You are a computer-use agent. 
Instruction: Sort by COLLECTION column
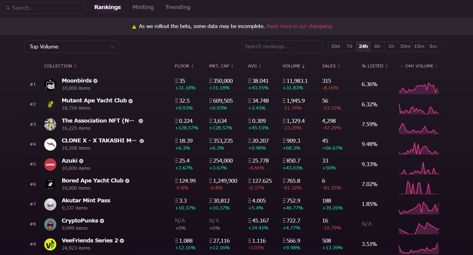coord(60,66)
